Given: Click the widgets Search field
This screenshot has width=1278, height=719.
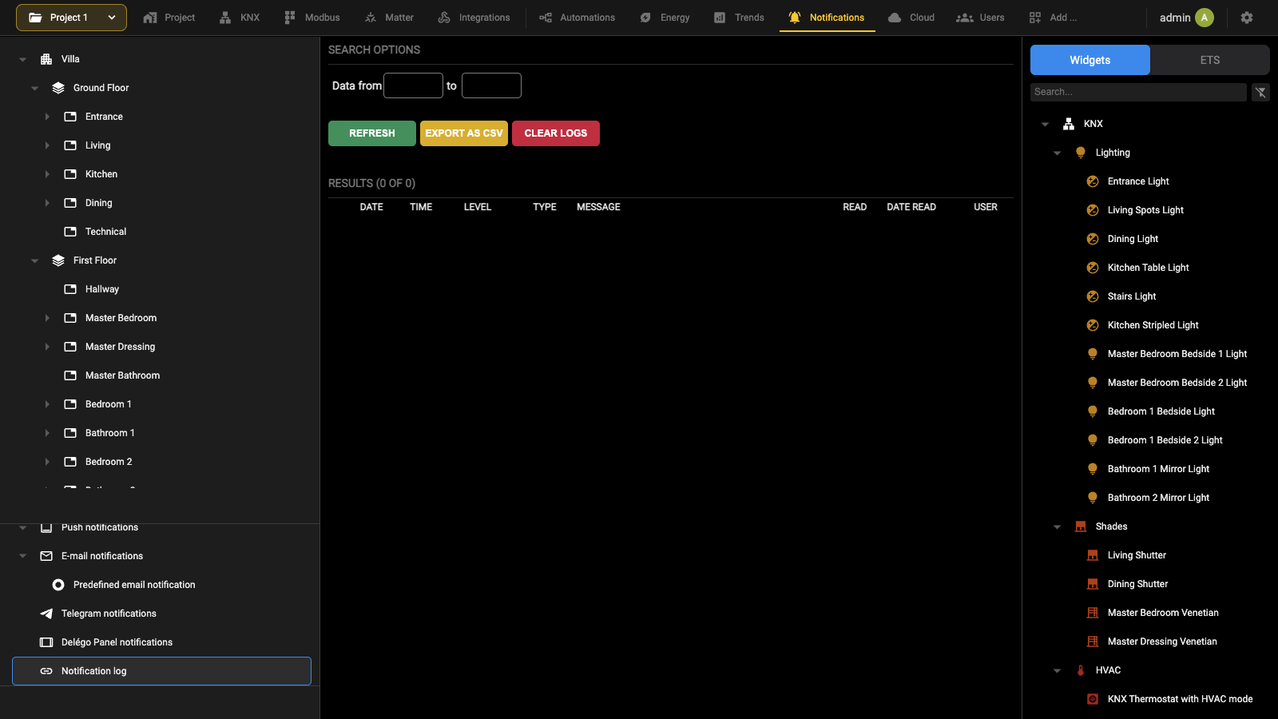Looking at the screenshot, I should tap(1138, 92).
